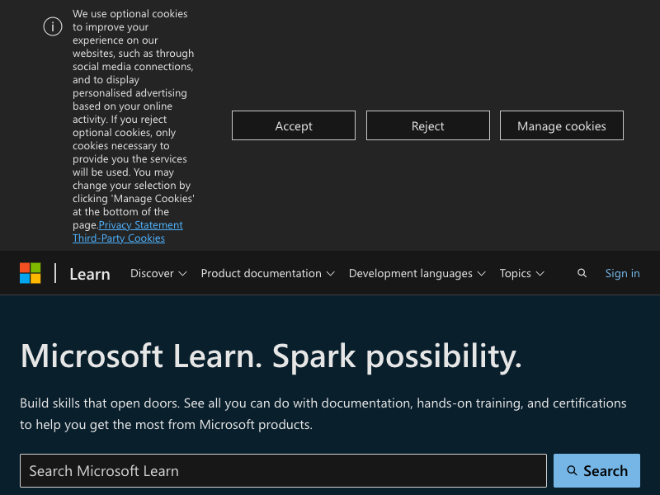The image size is (660, 495).
Task: Expand the Development languages menu
Action: tap(417, 274)
